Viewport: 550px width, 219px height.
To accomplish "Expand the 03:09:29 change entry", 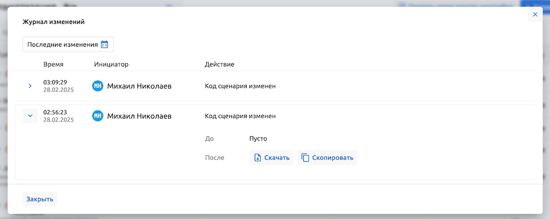I will (x=30, y=86).
